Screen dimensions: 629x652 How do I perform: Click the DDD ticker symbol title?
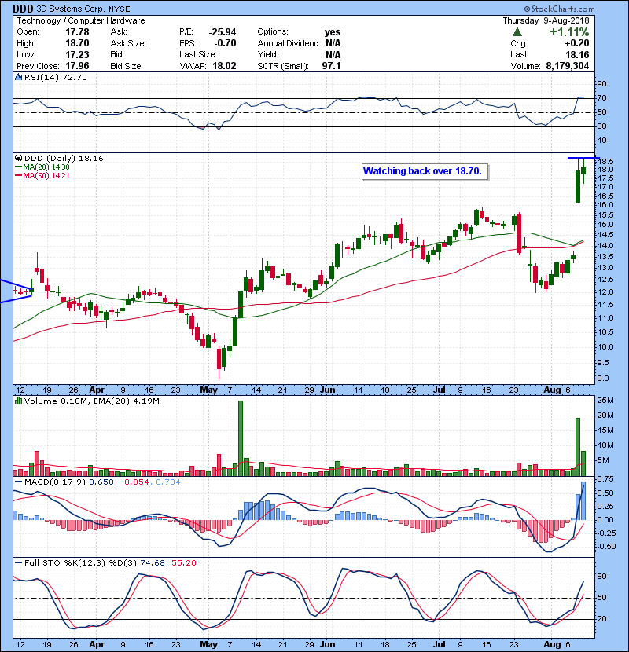point(23,9)
